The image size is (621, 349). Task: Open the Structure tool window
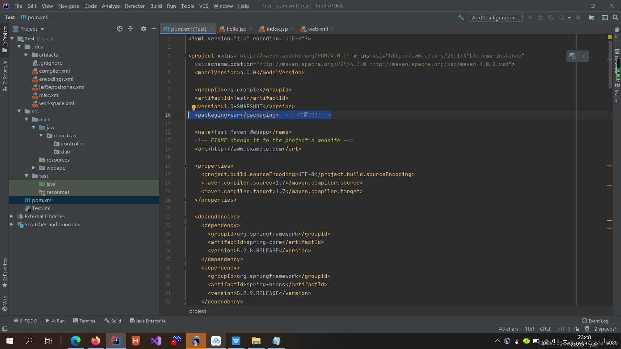[x=5, y=75]
